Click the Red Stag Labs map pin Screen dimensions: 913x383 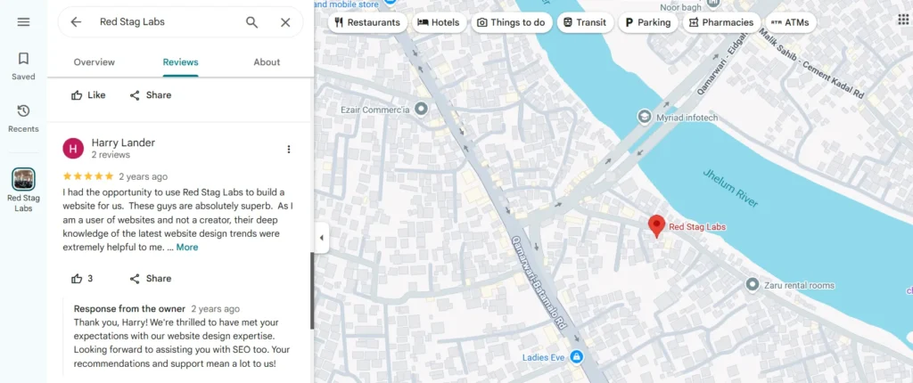(657, 226)
